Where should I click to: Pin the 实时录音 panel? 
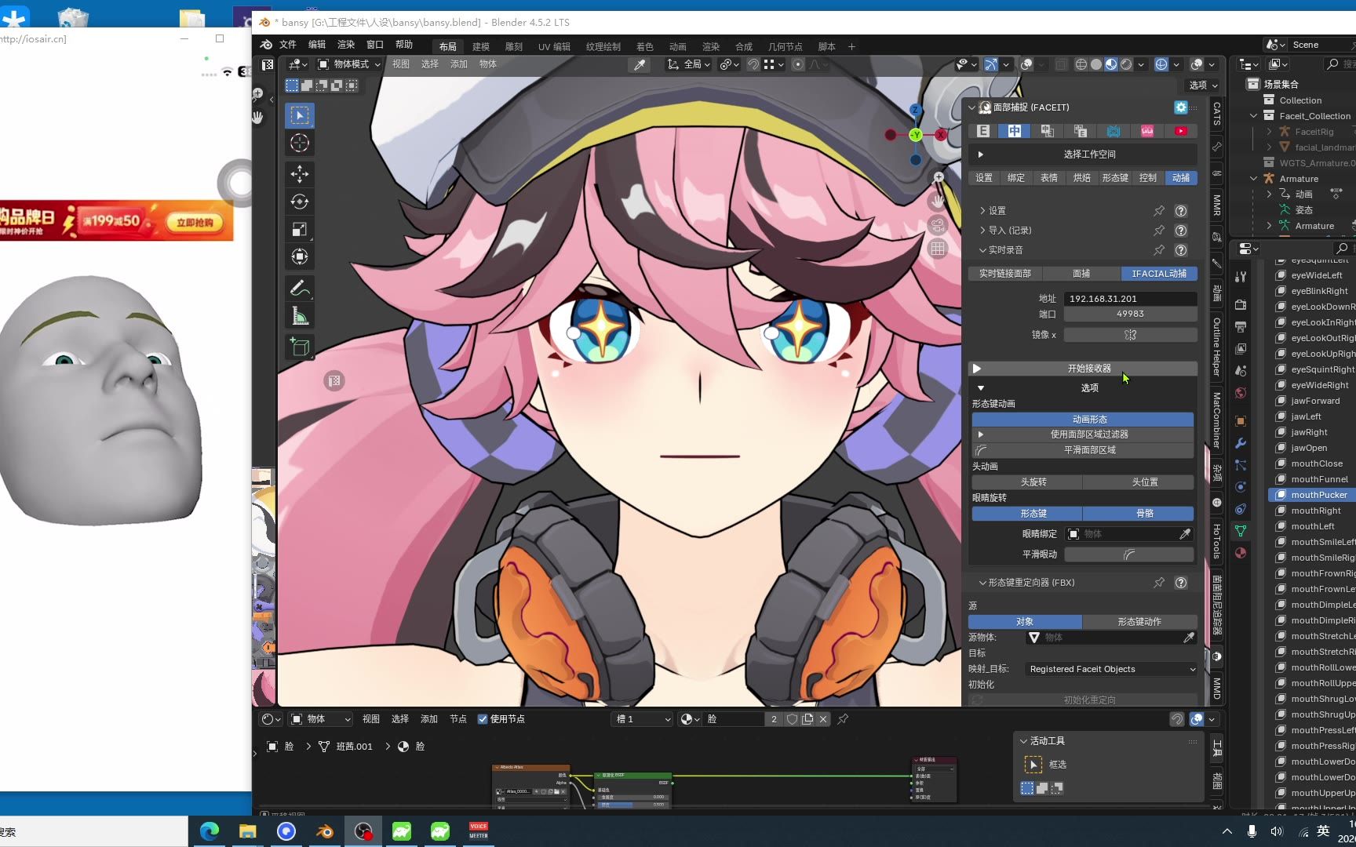click(1159, 250)
